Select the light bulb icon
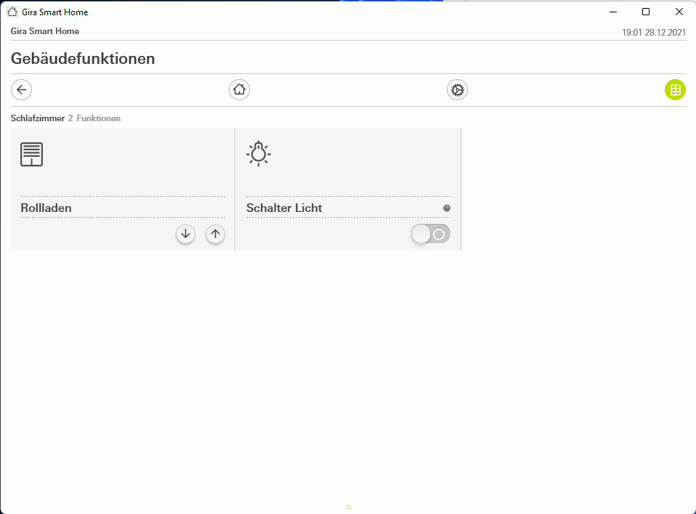The image size is (696, 514). (x=259, y=153)
